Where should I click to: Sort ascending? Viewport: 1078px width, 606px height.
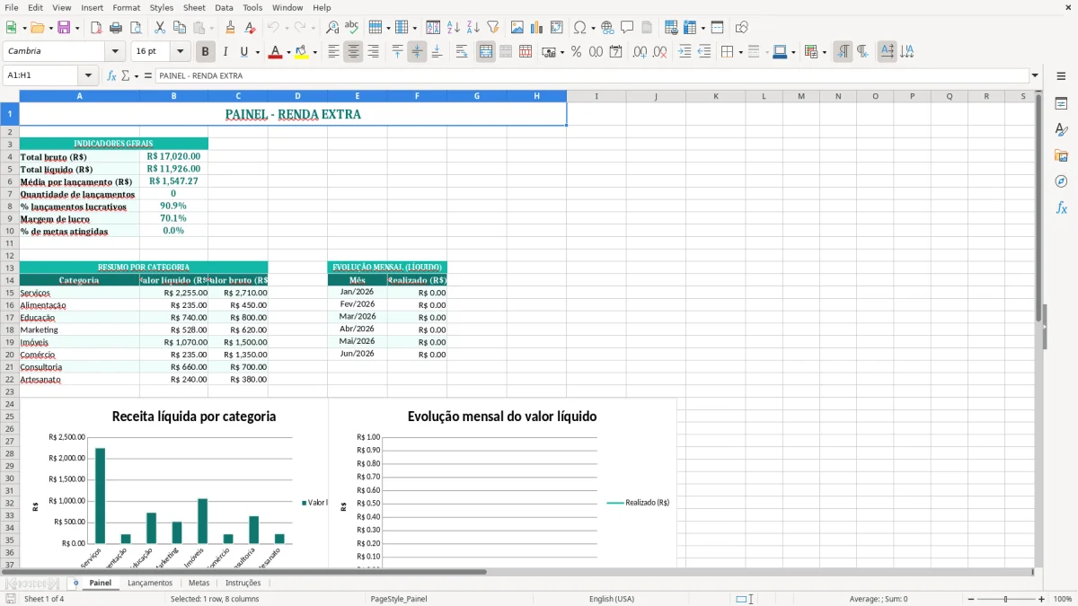point(454,28)
